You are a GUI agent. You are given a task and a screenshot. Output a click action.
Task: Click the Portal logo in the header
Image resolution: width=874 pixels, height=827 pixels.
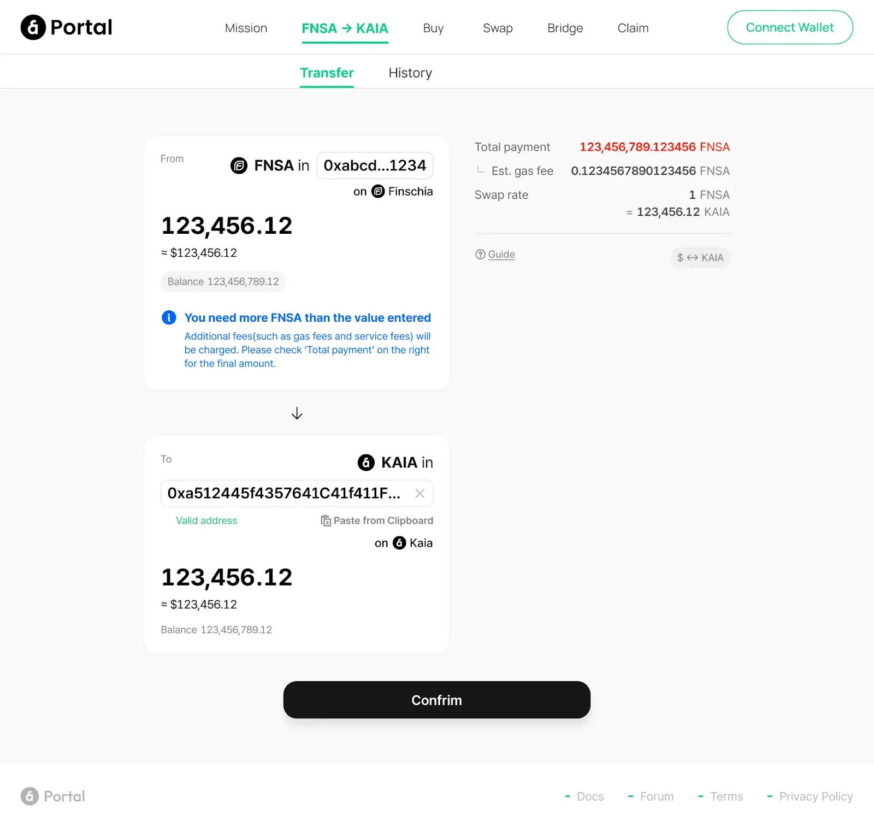click(x=66, y=27)
